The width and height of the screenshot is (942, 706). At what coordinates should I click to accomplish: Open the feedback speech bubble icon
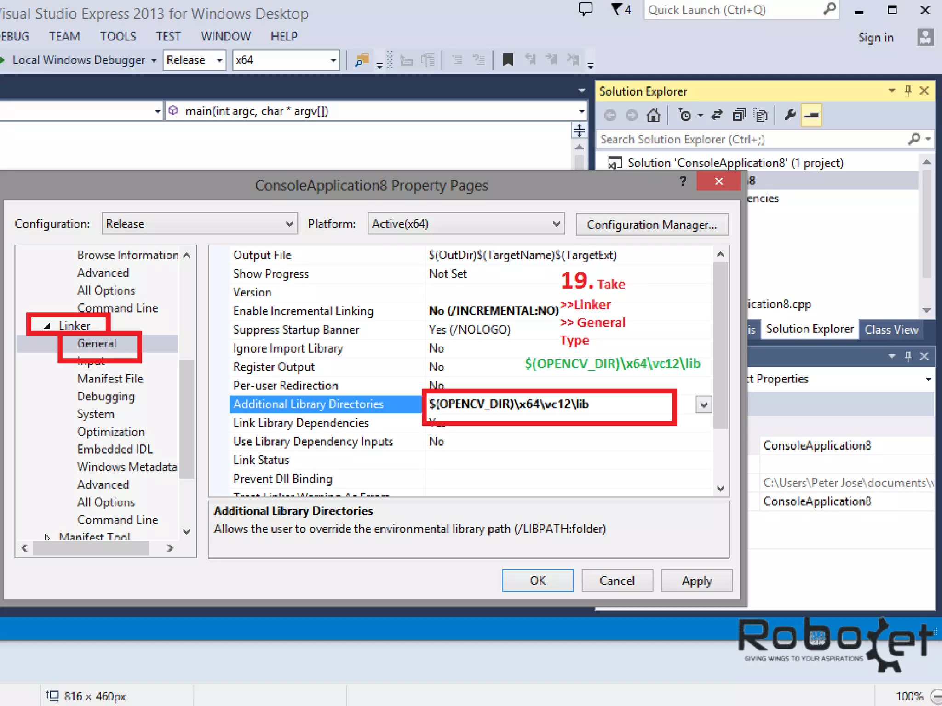(585, 10)
